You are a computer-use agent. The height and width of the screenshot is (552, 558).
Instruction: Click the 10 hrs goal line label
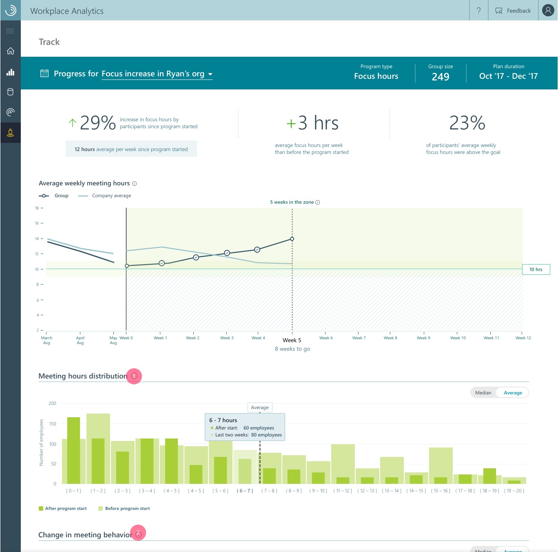[536, 269]
